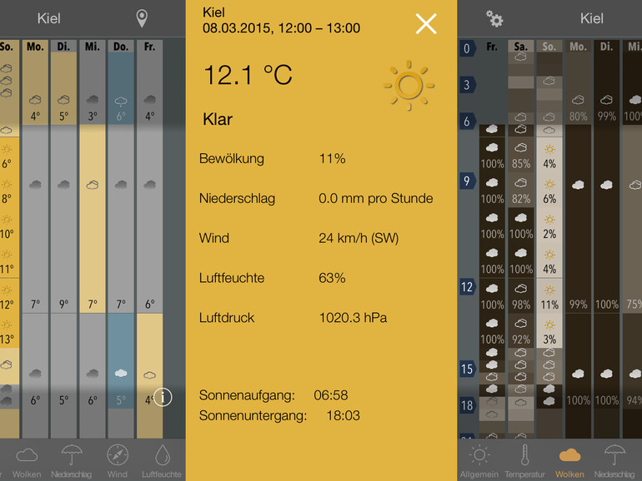Tap Saturday 82% cloud cover cell

click(521, 191)
